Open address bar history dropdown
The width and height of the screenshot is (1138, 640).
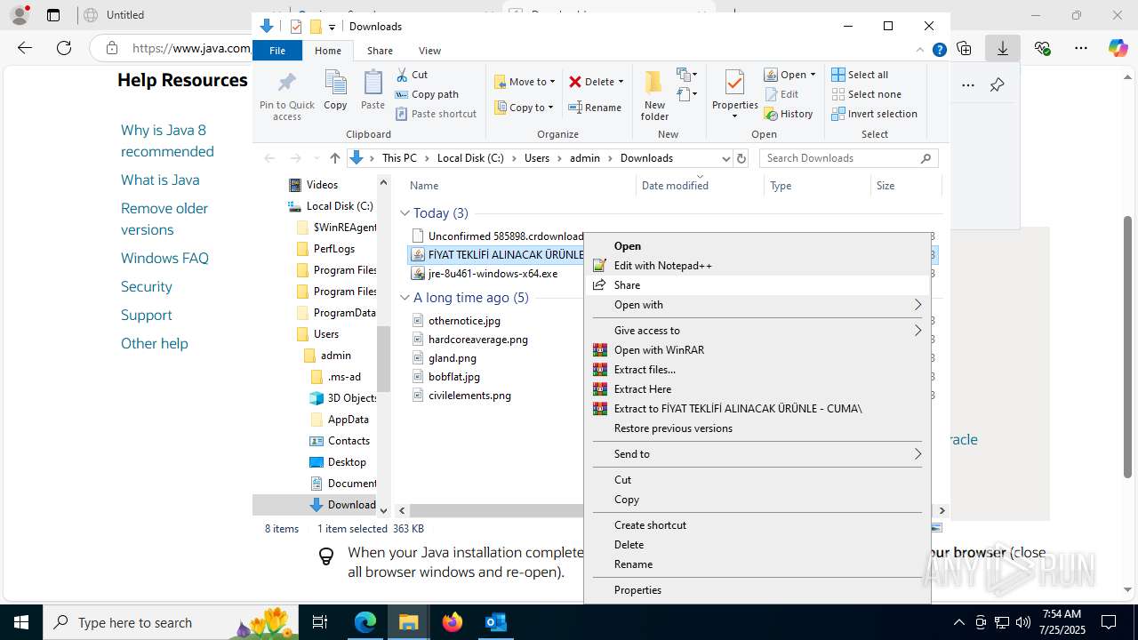tap(725, 158)
